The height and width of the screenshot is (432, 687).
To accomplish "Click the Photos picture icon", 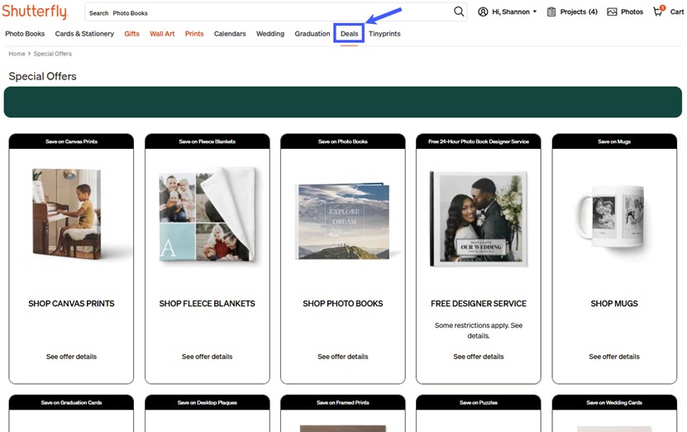I will pos(612,12).
